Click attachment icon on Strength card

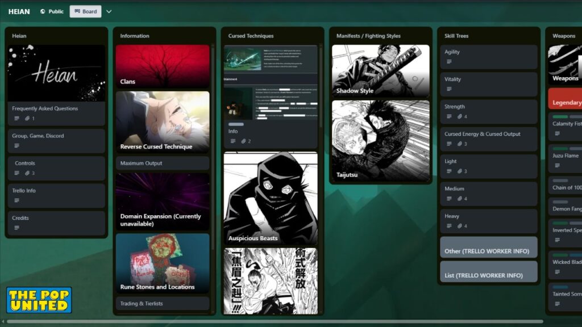pos(459,116)
